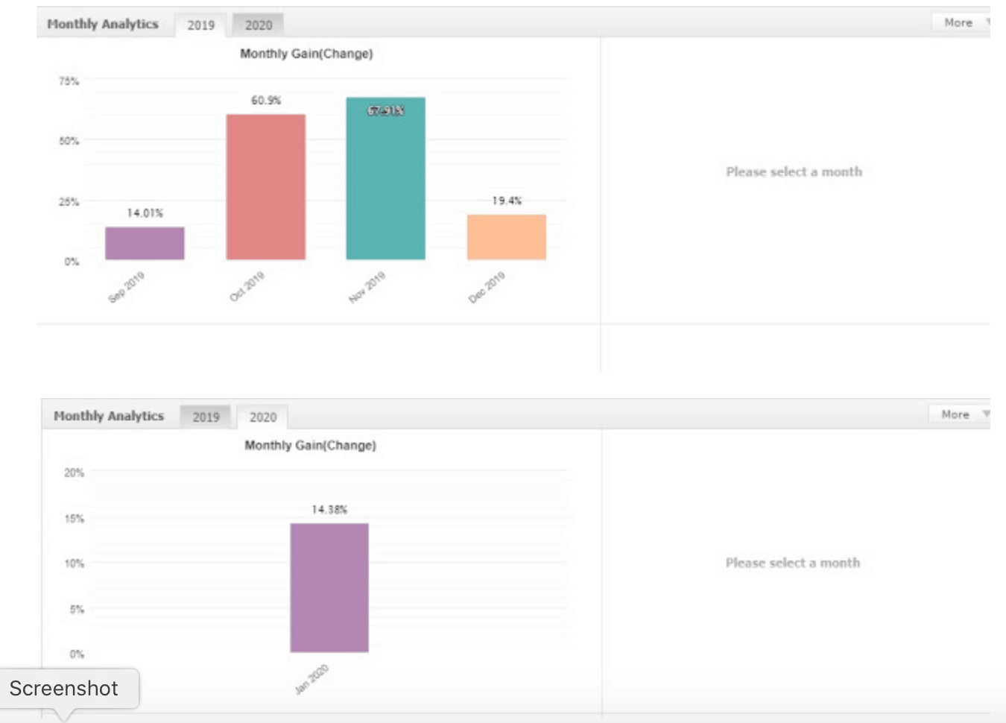
Task: Select the 2020 tab in lower panel
Action: (262, 417)
